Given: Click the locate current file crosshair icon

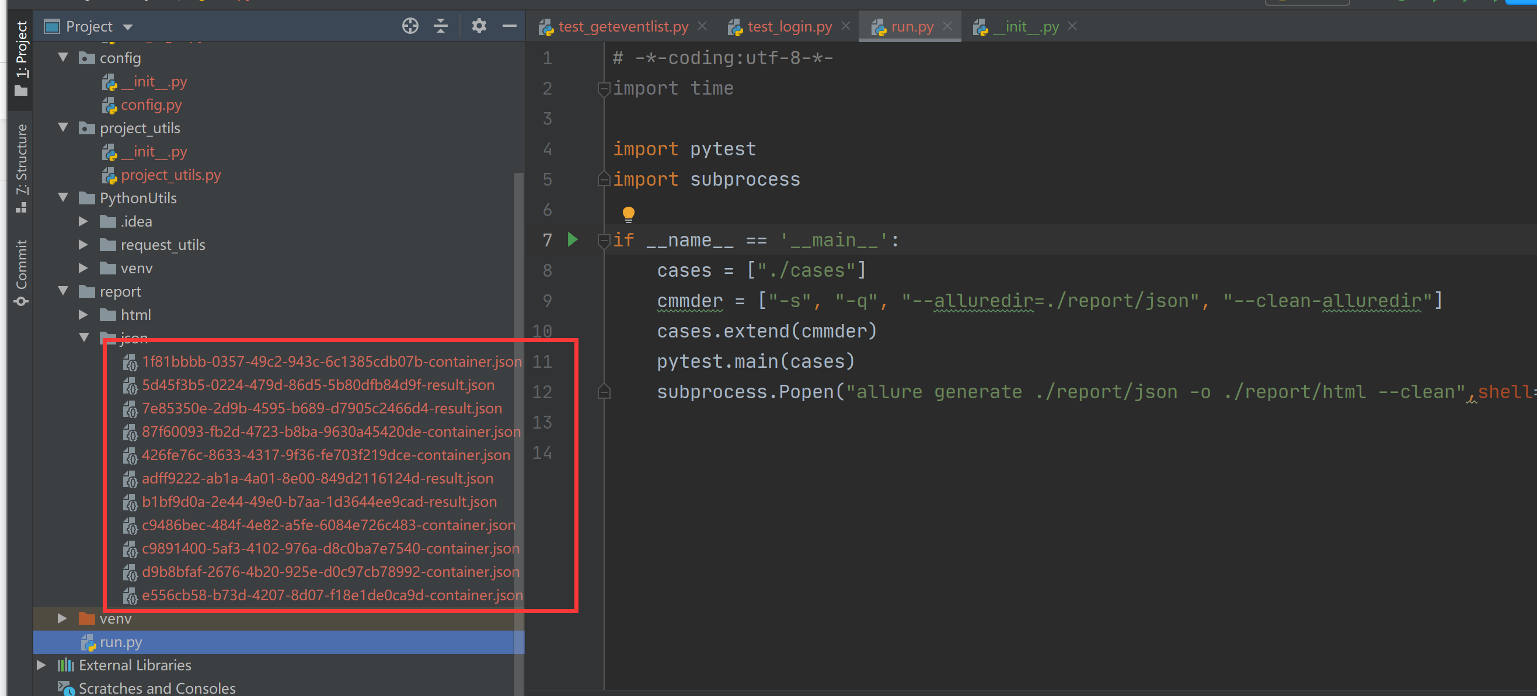Looking at the screenshot, I should coord(410,26).
